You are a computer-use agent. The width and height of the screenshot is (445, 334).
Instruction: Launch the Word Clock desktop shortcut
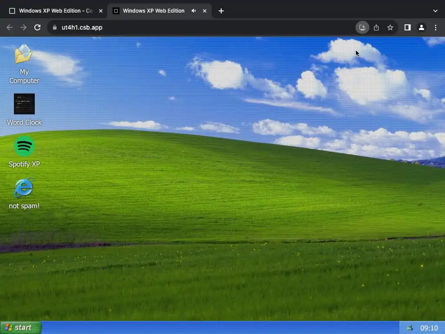[x=24, y=110]
